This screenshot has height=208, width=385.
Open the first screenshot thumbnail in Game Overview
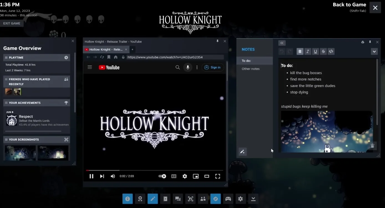point(20,153)
